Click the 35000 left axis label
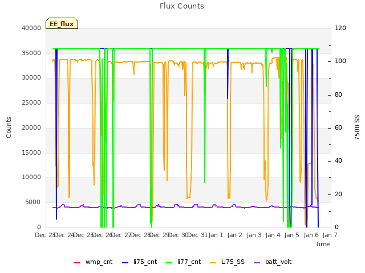The height and width of the screenshot is (273, 365). click(x=31, y=53)
